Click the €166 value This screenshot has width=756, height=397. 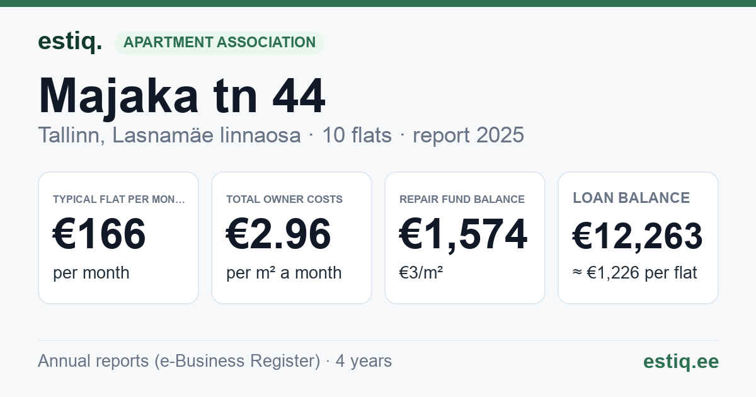click(x=100, y=234)
